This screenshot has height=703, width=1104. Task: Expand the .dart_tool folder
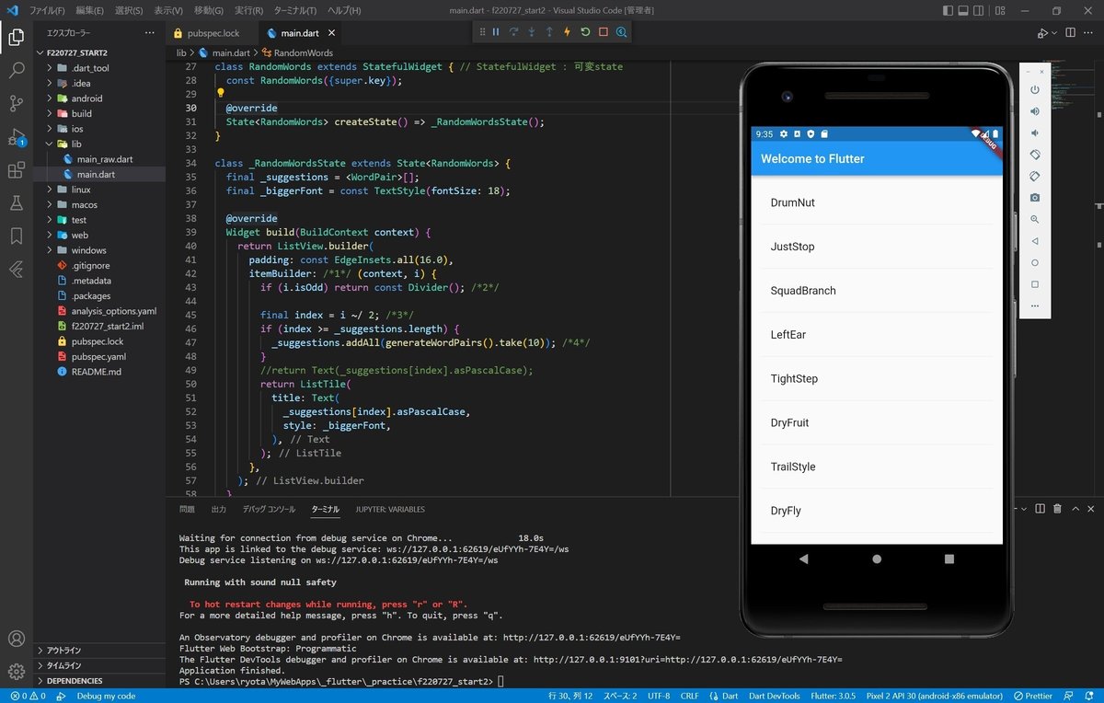pyautogui.click(x=99, y=68)
